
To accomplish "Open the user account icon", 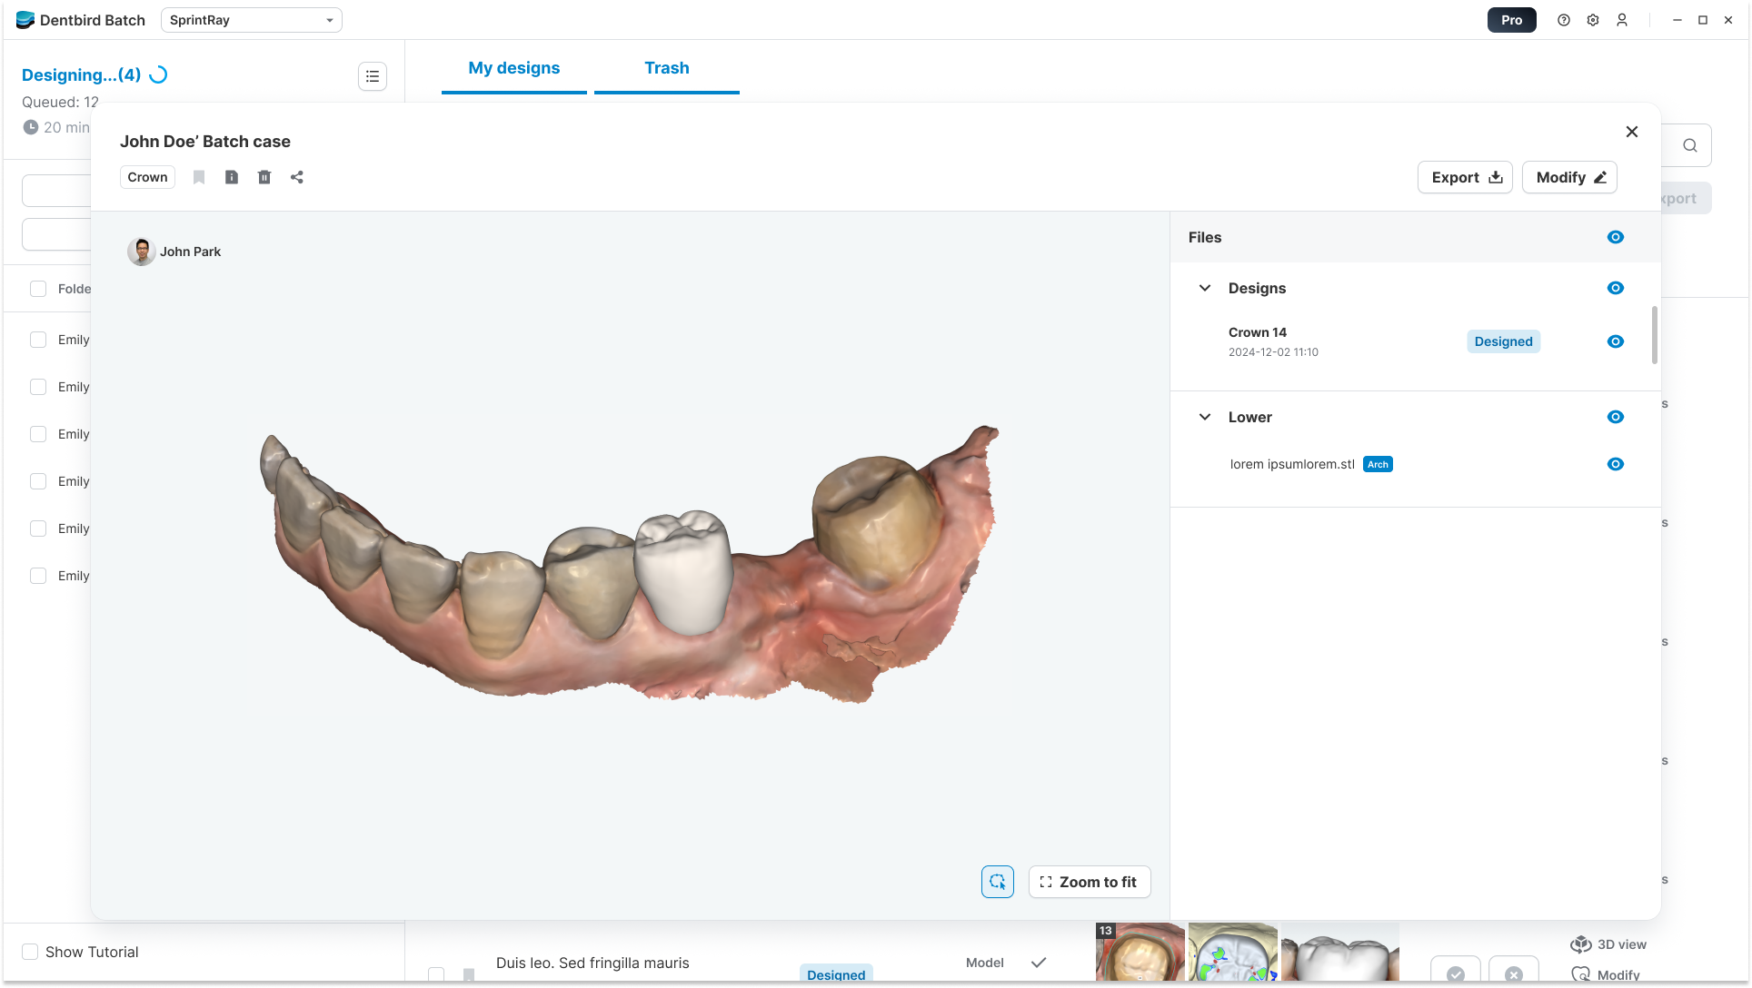I will (1622, 20).
